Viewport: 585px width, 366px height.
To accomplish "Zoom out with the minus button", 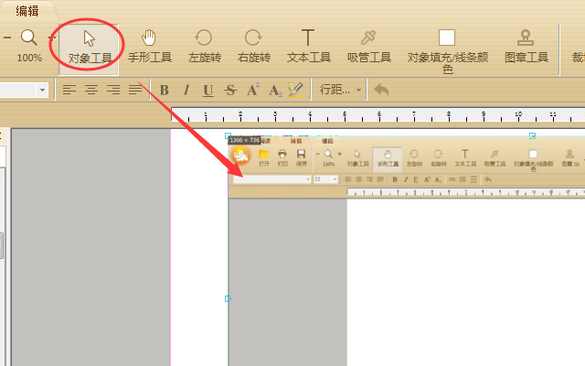I will coord(7,38).
